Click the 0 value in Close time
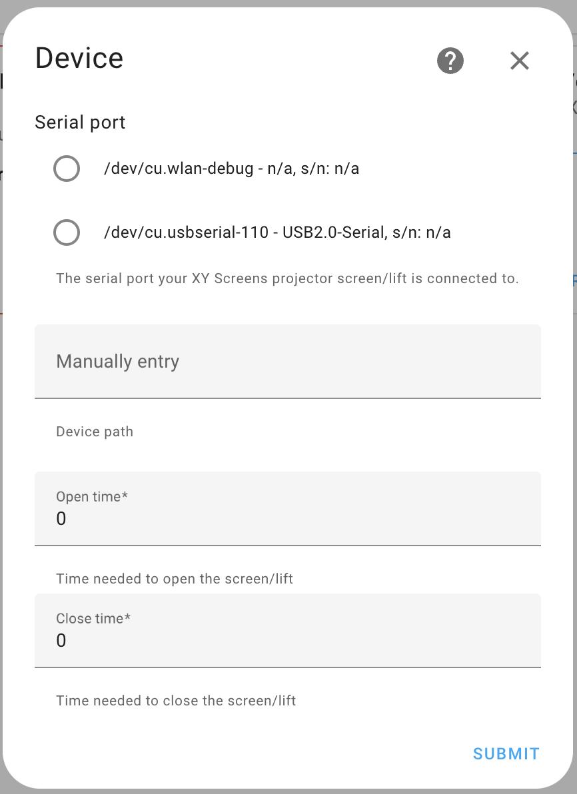577x794 pixels. 61,641
